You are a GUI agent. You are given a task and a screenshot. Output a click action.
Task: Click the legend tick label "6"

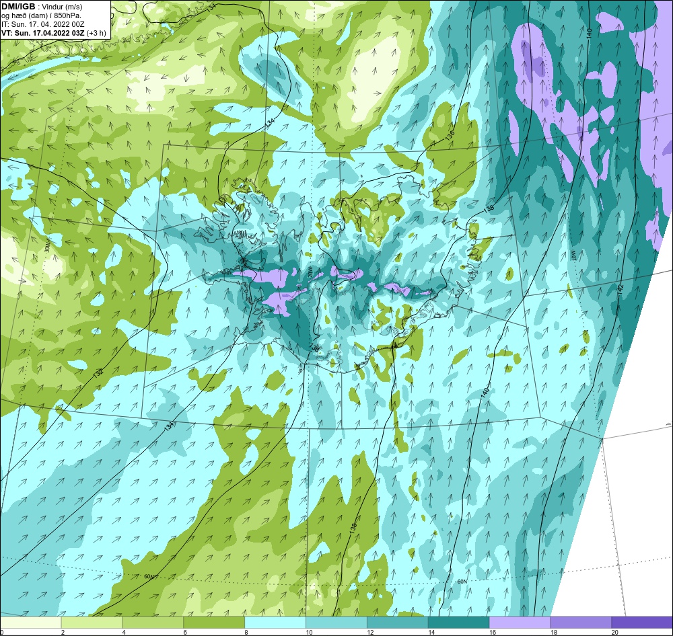tap(185, 632)
